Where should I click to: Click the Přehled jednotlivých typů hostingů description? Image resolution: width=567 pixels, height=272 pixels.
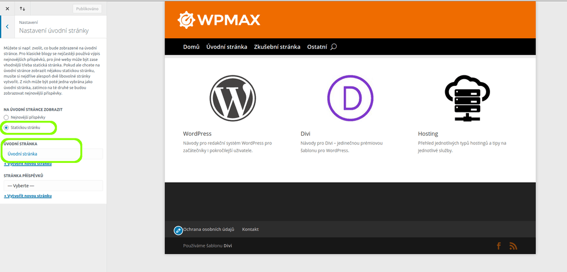pyautogui.click(x=462, y=146)
